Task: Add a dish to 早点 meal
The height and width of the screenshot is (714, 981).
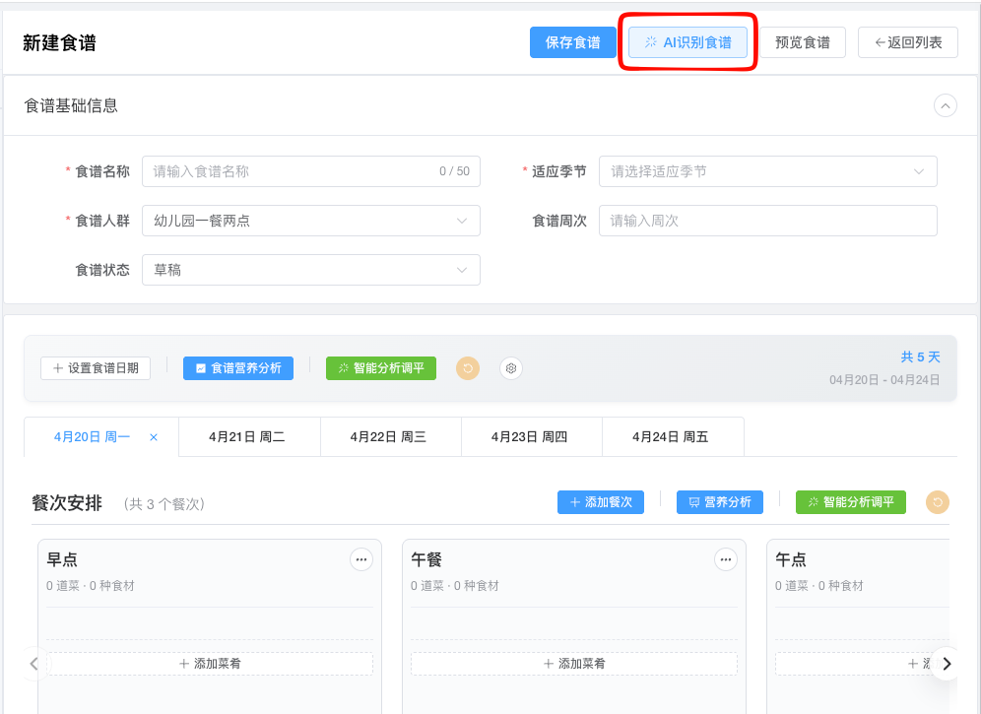Action: coord(210,664)
